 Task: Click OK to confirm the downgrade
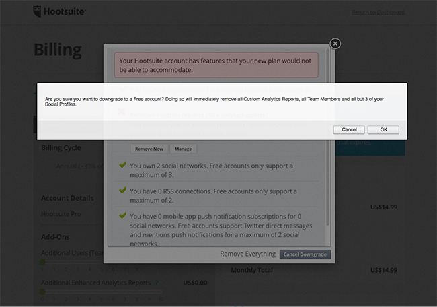383,129
